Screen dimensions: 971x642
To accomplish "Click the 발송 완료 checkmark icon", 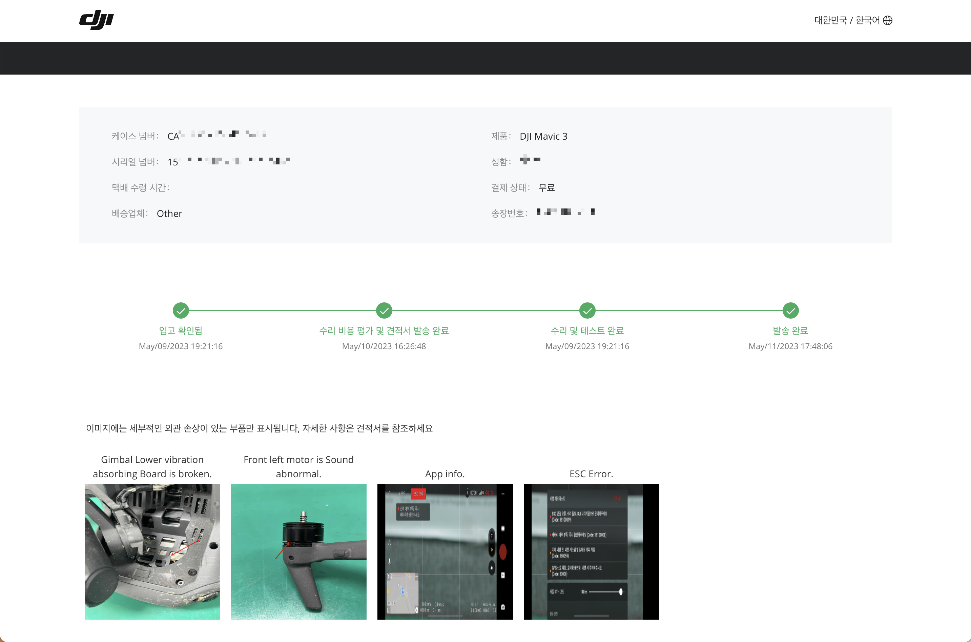I will pos(790,310).
